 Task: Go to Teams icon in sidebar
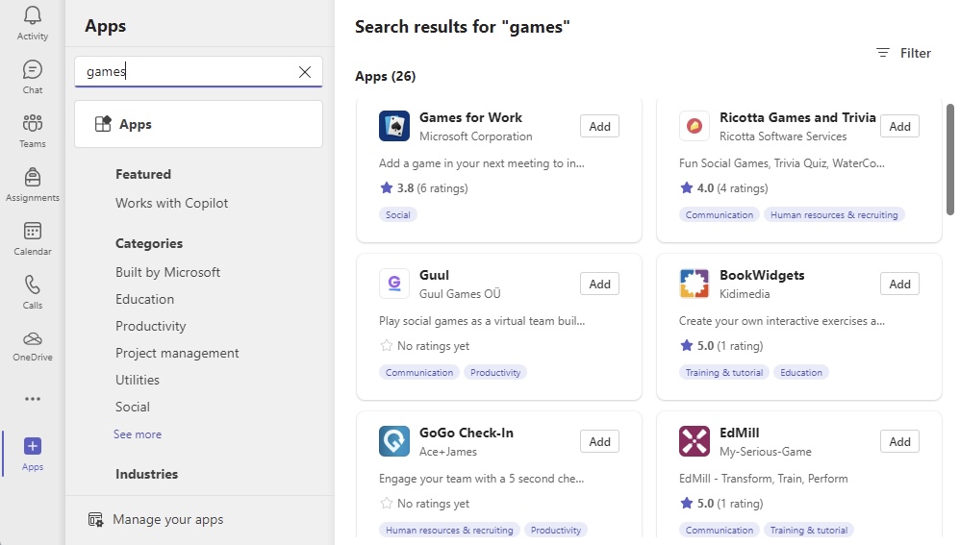(x=33, y=123)
